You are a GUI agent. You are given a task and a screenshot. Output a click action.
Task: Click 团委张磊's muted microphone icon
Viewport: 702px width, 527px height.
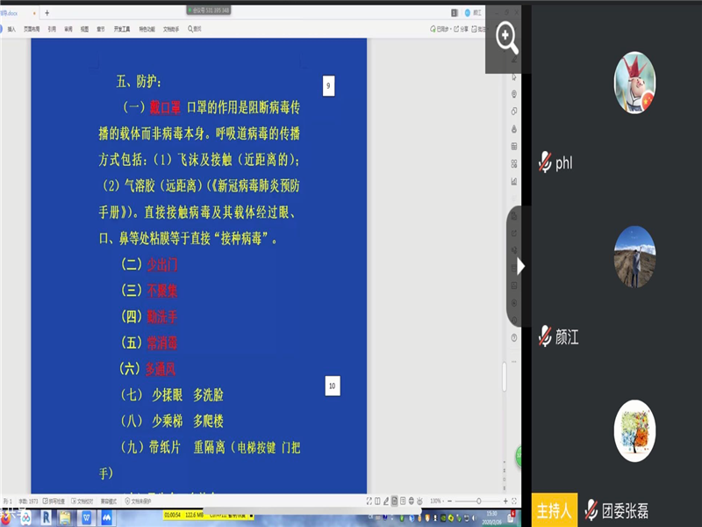tap(591, 510)
